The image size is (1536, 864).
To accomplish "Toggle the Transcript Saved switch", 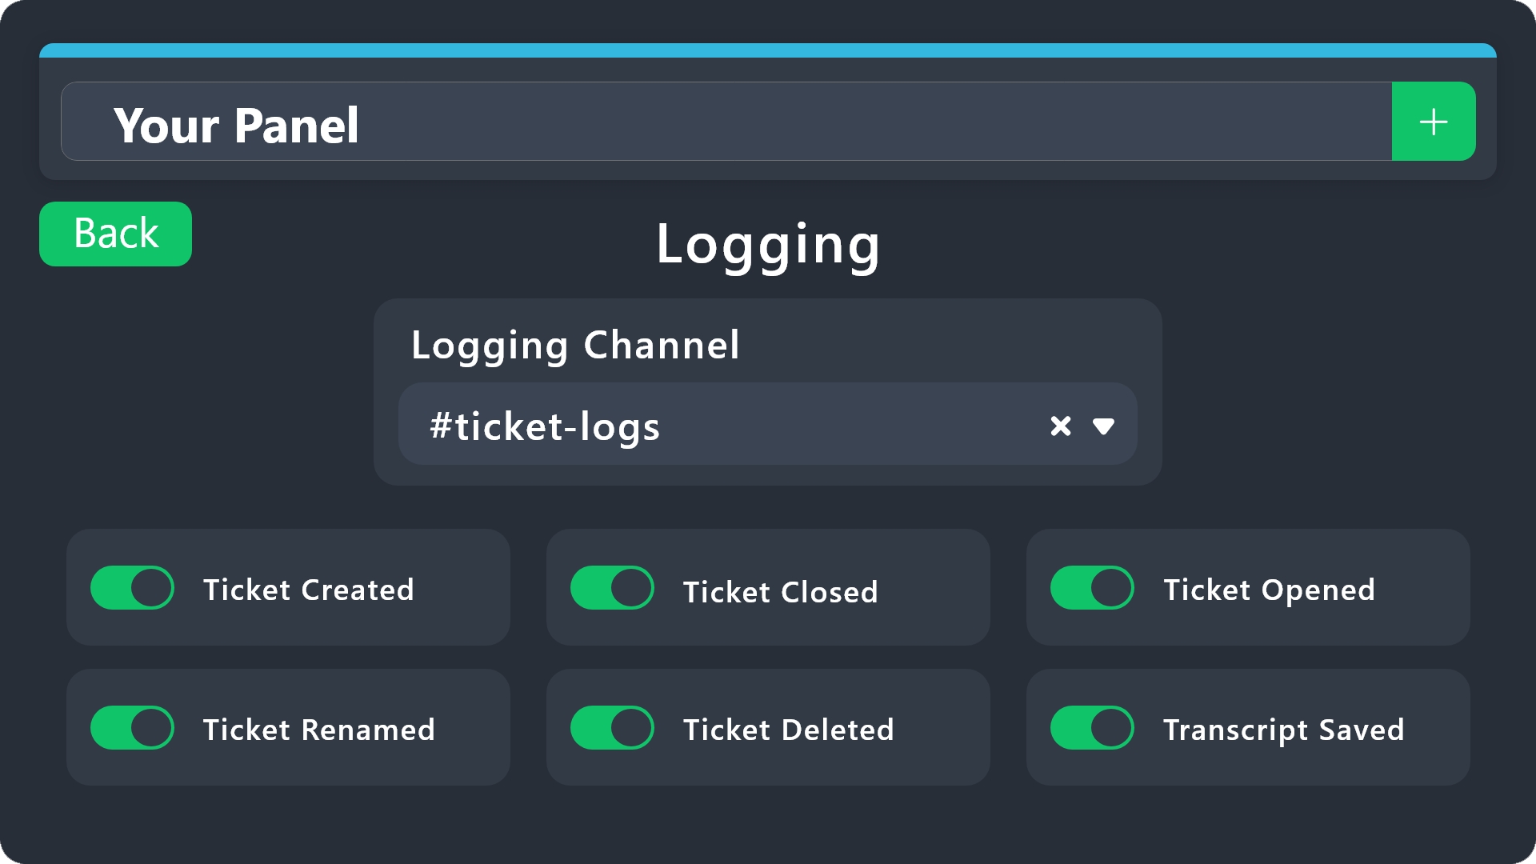I will pyautogui.click(x=1092, y=728).
